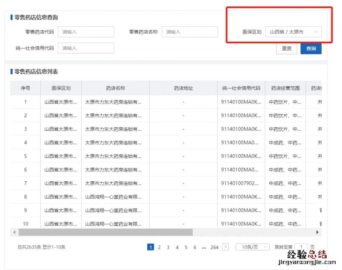The width and height of the screenshot is (342, 270).
Task: Click the next page arrow
Action: (x=225, y=247)
